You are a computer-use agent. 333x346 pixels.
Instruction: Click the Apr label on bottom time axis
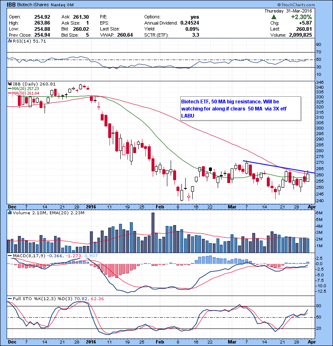[312, 342]
